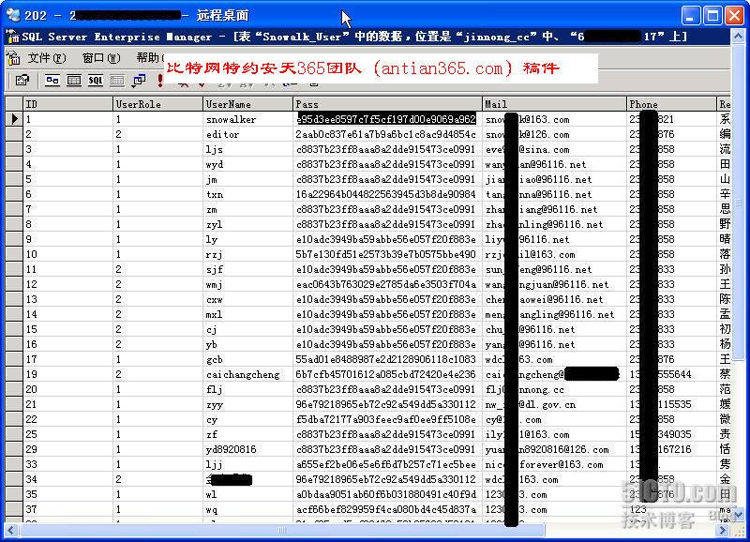
Task: Select the username cell "ljj"
Action: tap(247, 464)
